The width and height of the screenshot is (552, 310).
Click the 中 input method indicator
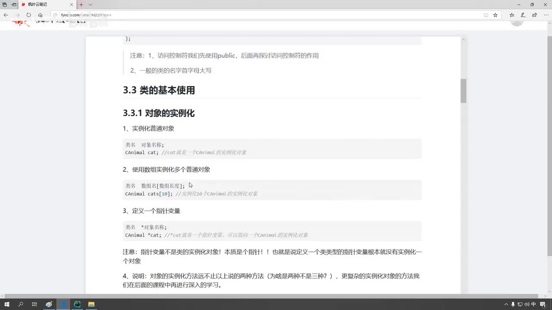click(534, 304)
